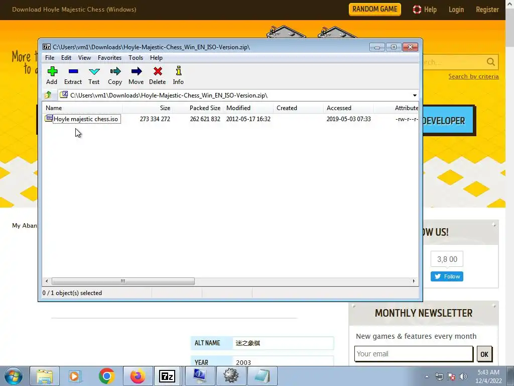Show hidden tray icons arrow

point(427,376)
